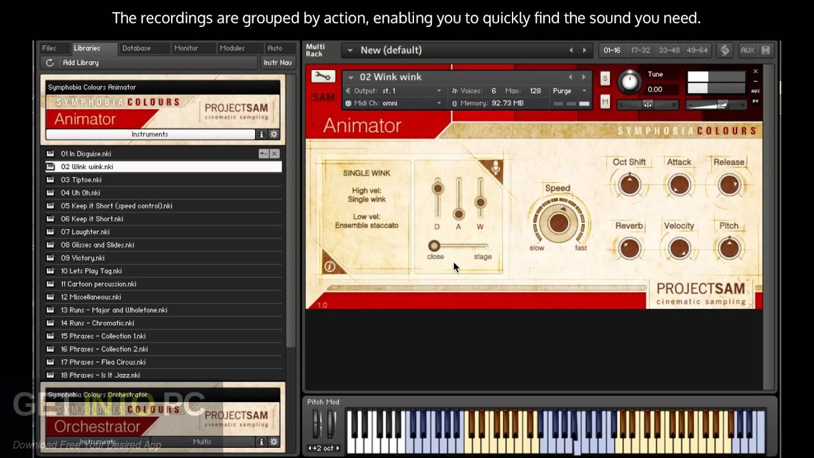Image resolution: width=814 pixels, height=458 pixels.
Task: Click the large Speed dial
Action: pos(558,223)
